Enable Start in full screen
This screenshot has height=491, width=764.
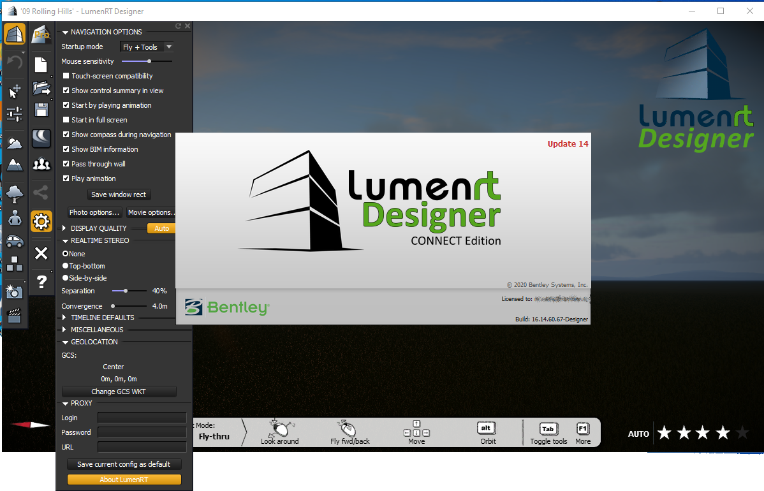tap(66, 120)
